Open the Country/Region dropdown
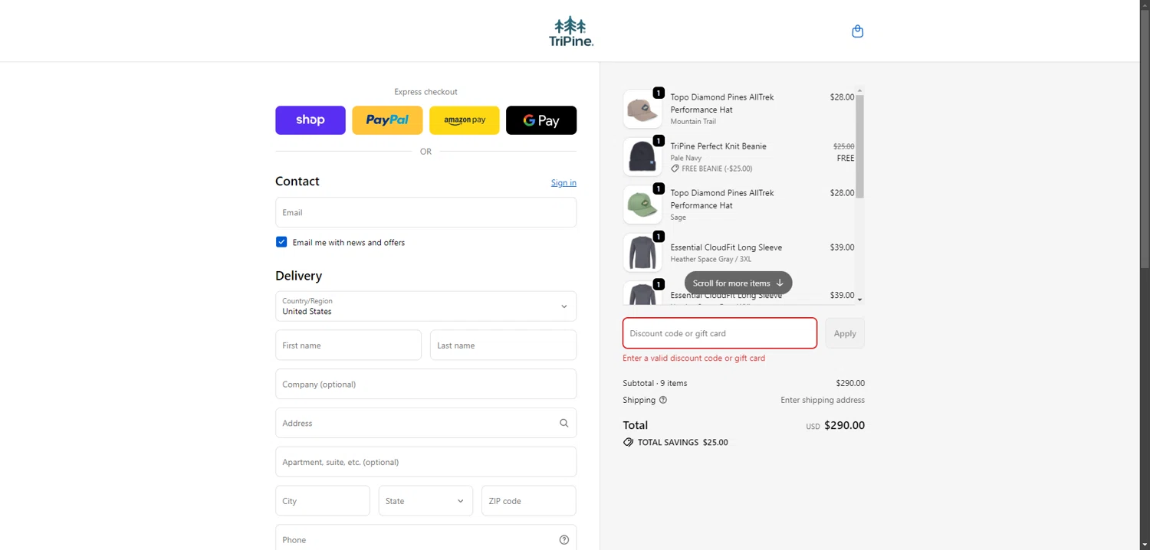Screen dimensions: 1150x550 [x=426, y=306]
